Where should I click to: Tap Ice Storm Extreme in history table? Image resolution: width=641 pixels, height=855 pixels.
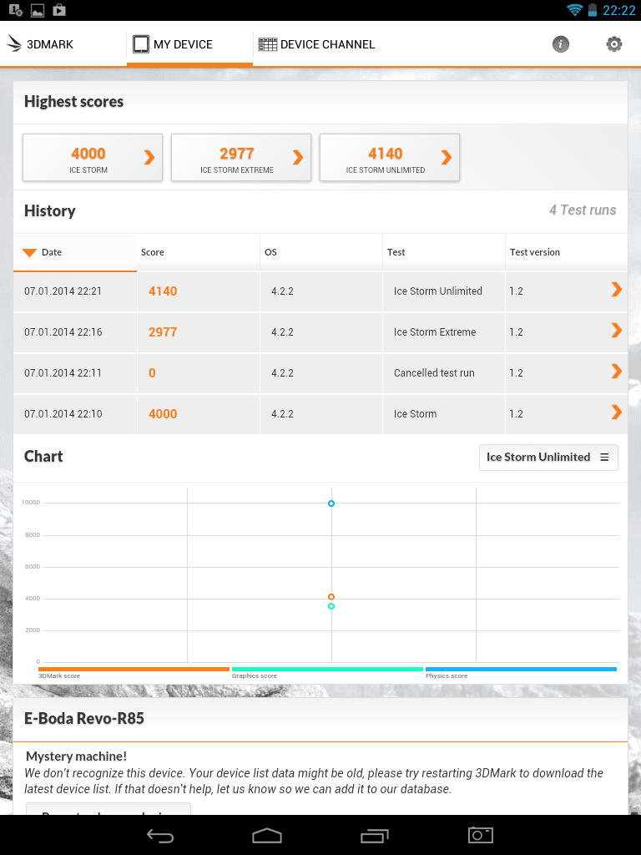pos(434,332)
